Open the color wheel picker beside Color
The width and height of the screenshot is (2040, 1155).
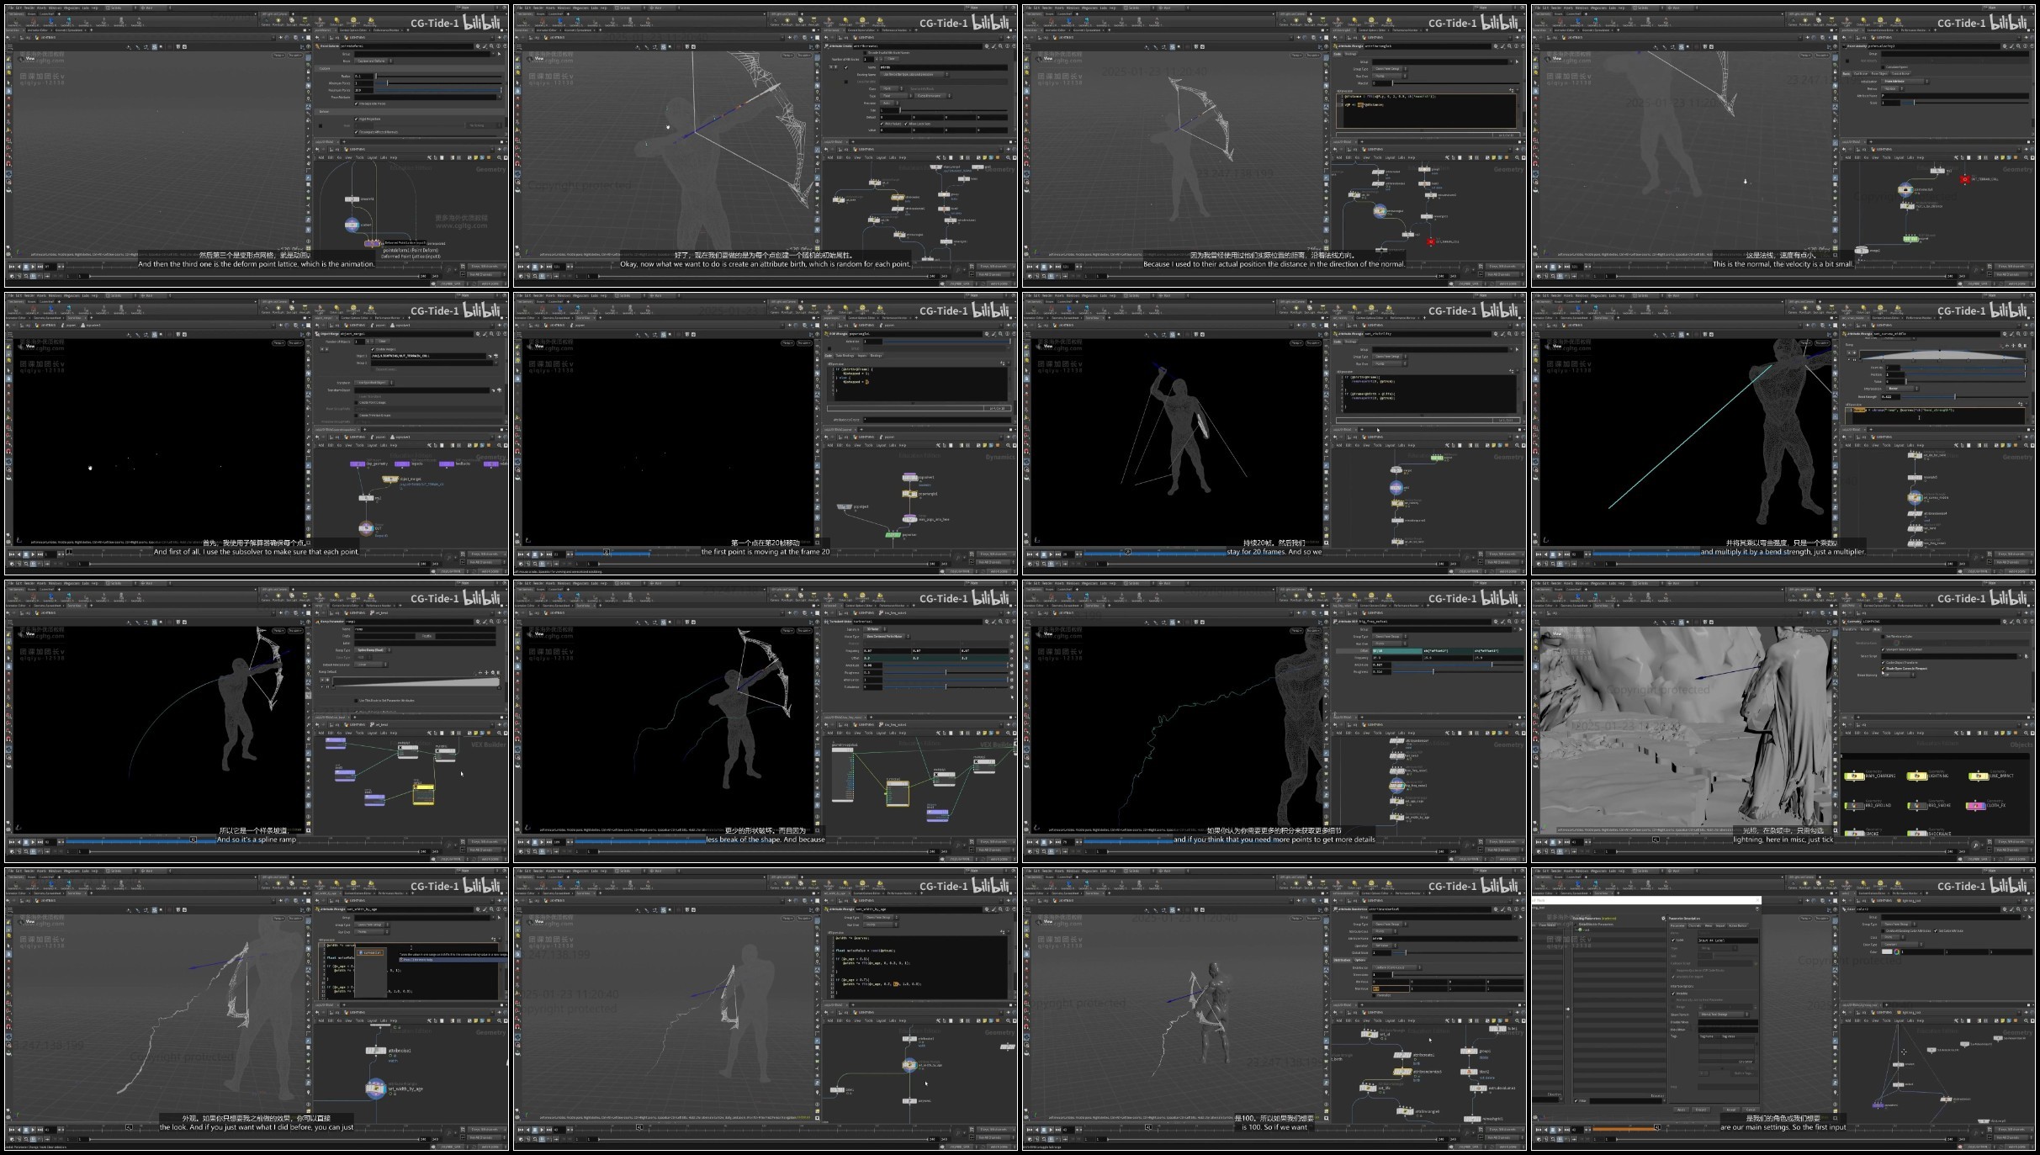[1897, 951]
